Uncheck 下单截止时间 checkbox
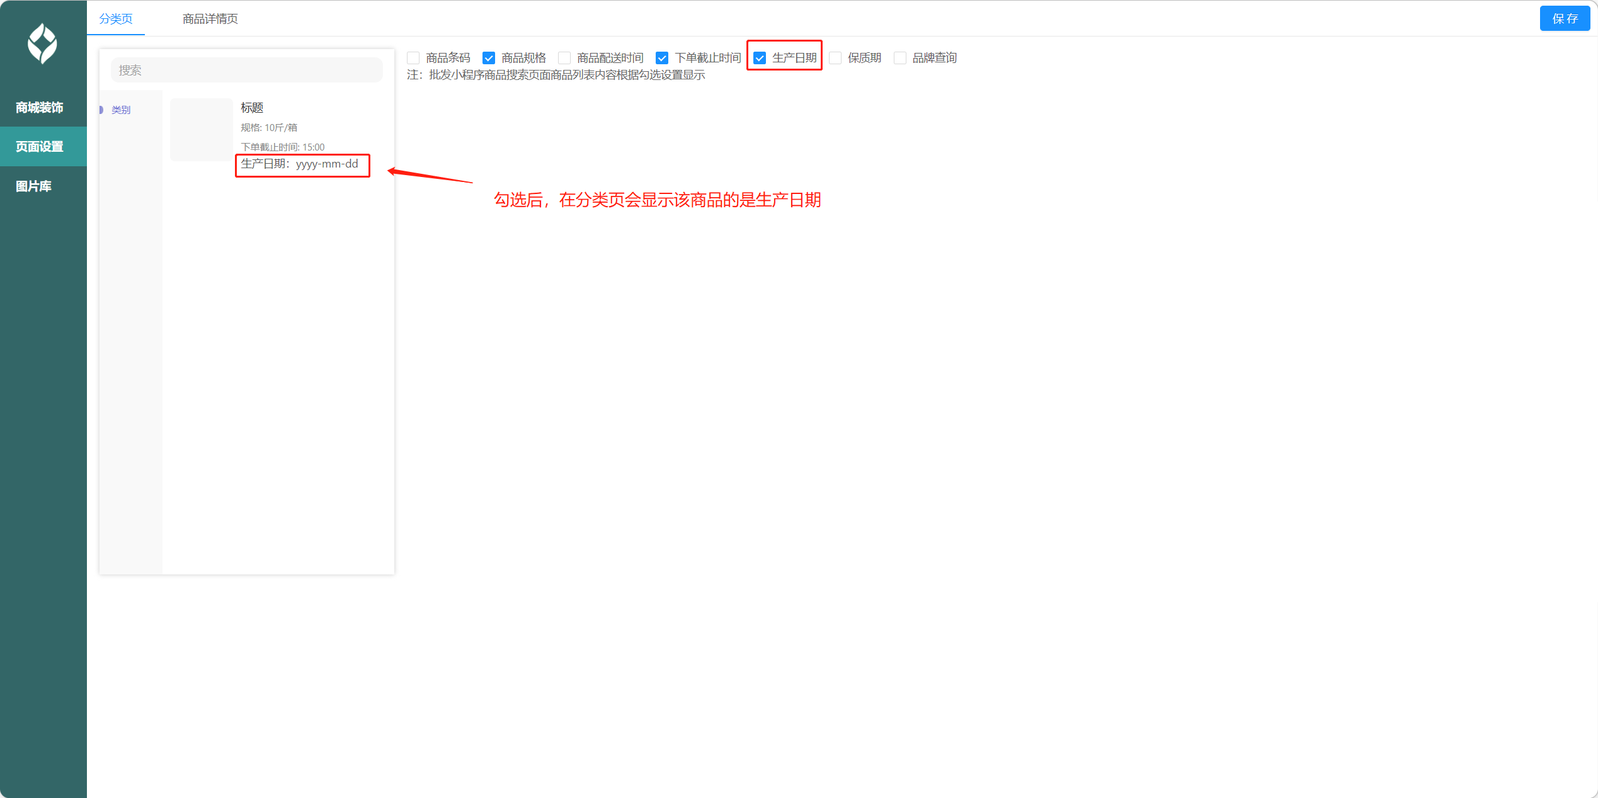This screenshot has width=1598, height=798. (662, 58)
